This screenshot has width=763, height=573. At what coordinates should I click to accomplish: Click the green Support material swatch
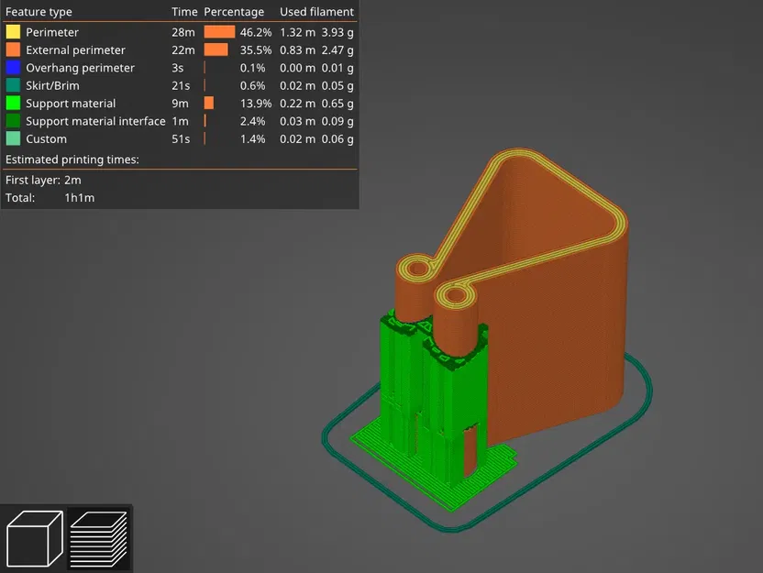click(12, 103)
